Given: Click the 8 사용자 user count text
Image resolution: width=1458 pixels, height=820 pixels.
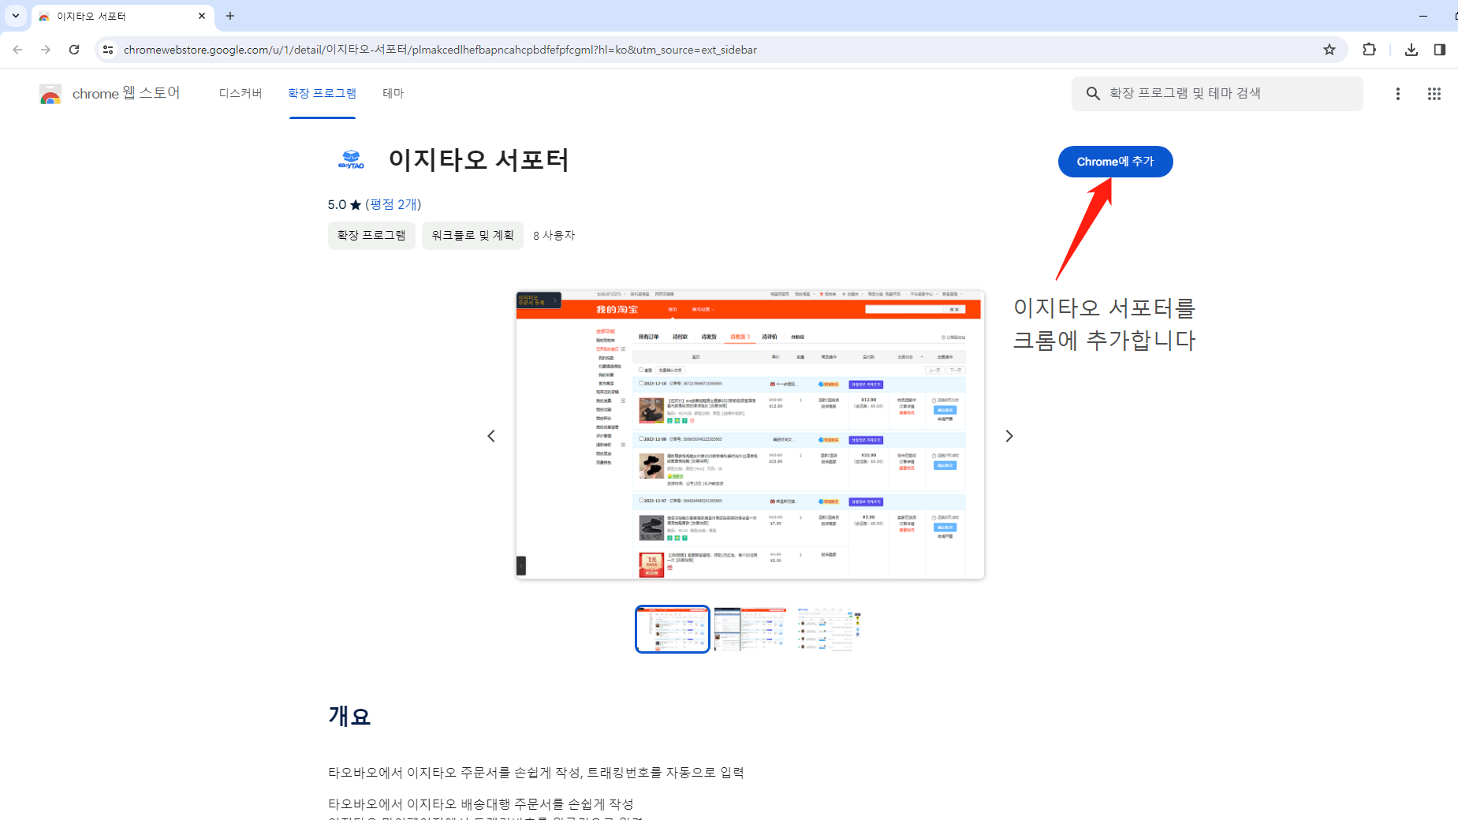Looking at the screenshot, I should 554,236.
